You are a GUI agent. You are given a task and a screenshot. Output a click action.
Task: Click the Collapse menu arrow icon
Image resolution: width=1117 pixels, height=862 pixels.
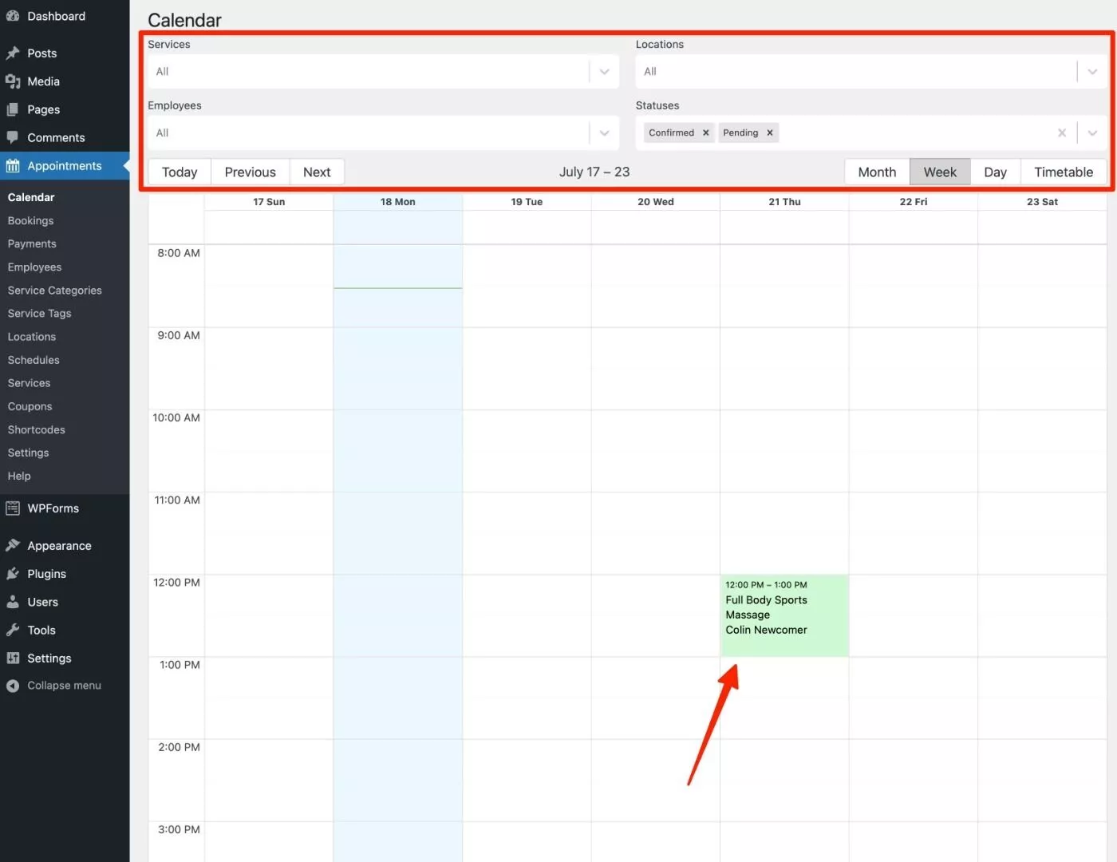(13, 686)
